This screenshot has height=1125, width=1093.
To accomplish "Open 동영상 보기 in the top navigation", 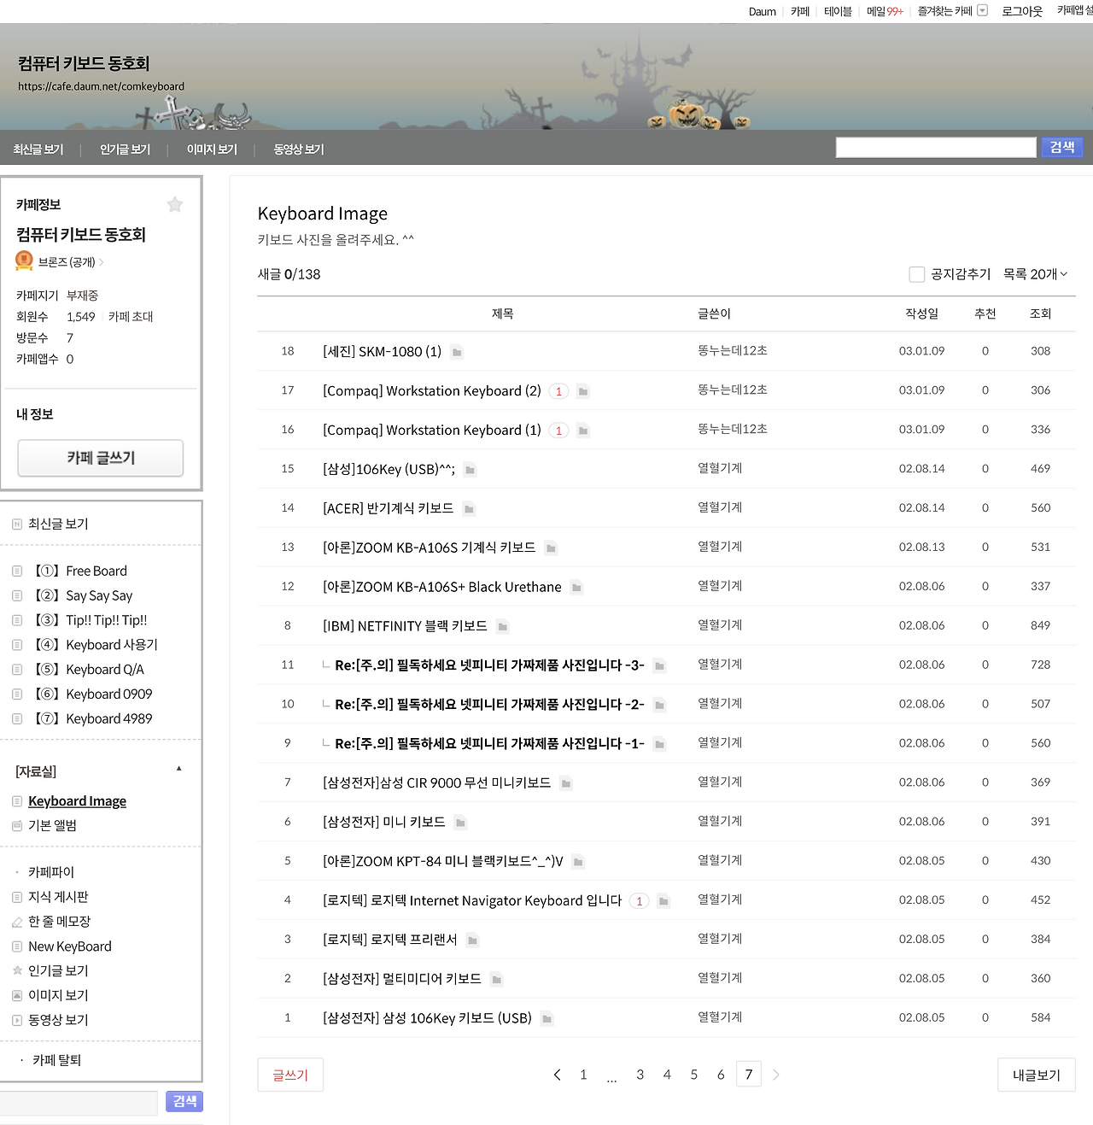I will click(x=299, y=149).
